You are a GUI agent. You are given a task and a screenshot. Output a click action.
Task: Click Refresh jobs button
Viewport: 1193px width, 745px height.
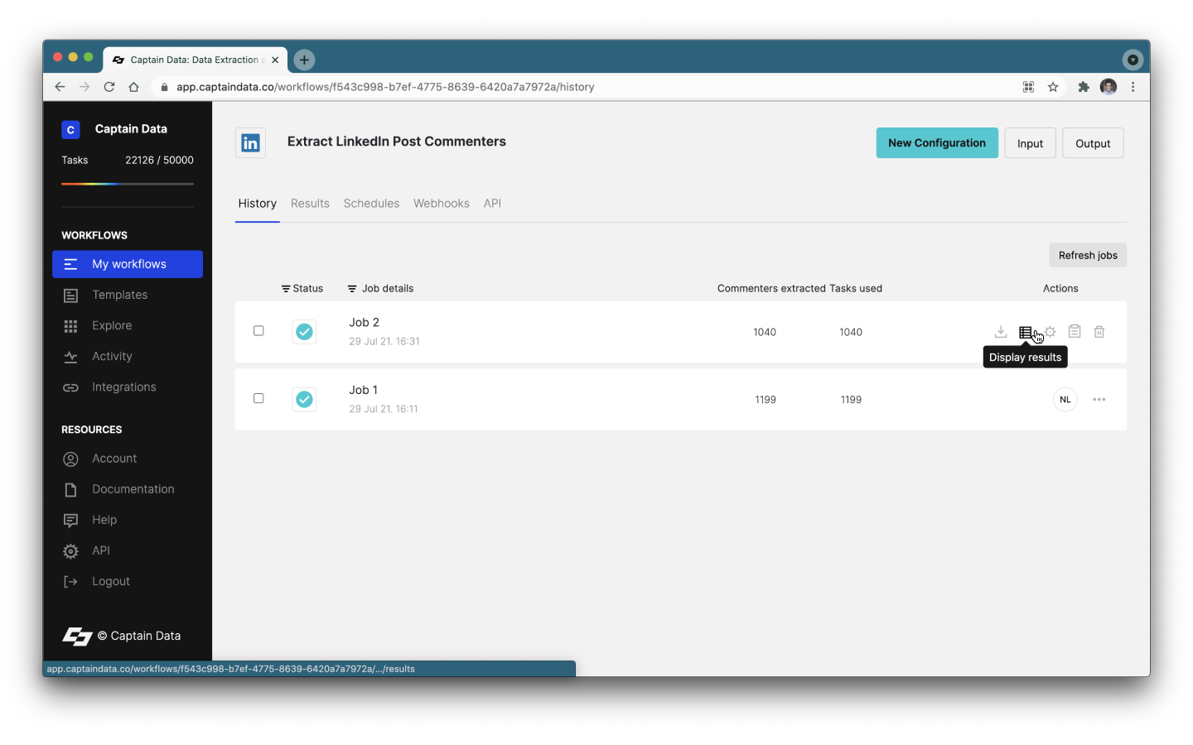coord(1088,256)
